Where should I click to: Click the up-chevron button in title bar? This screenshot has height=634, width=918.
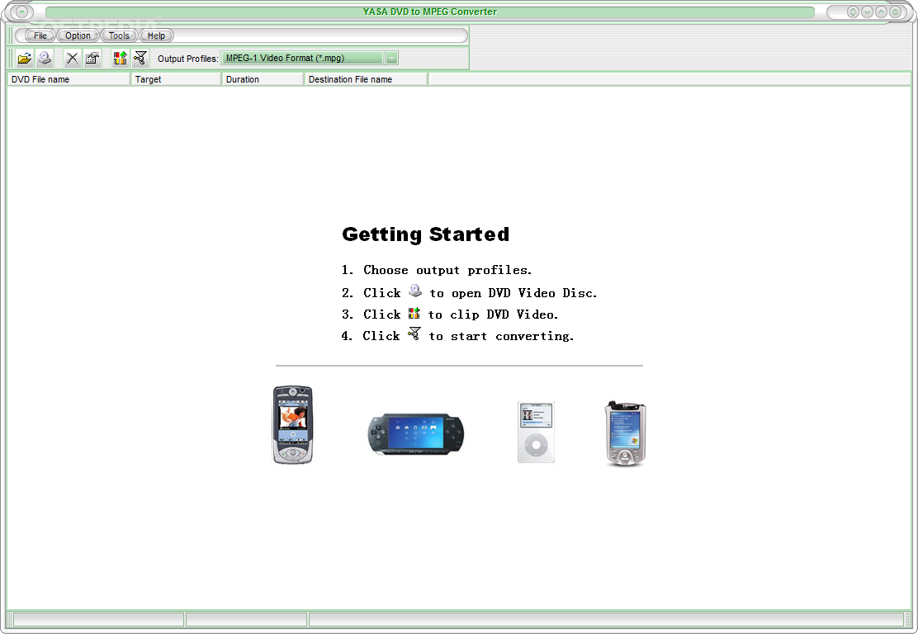(881, 12)
